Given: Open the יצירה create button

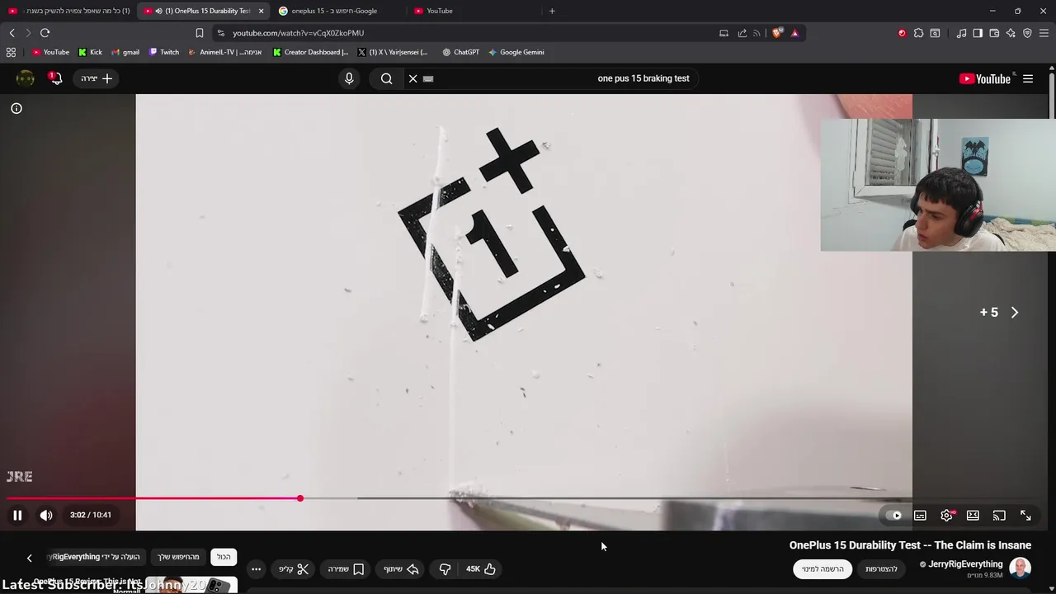Looking at the screenshot, I should pos(97,78).
